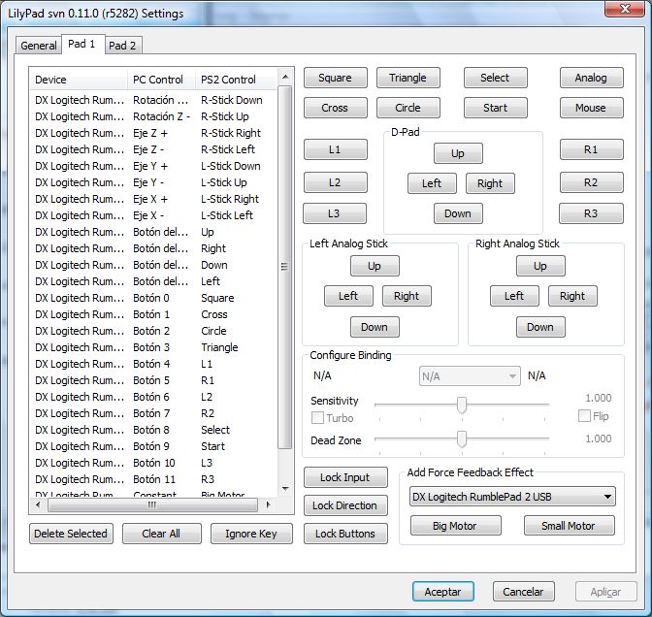Viewport: 652px width, 617px height.
Task: Select the Botón 9 Start binding row
Action: (x=153, y=446)
